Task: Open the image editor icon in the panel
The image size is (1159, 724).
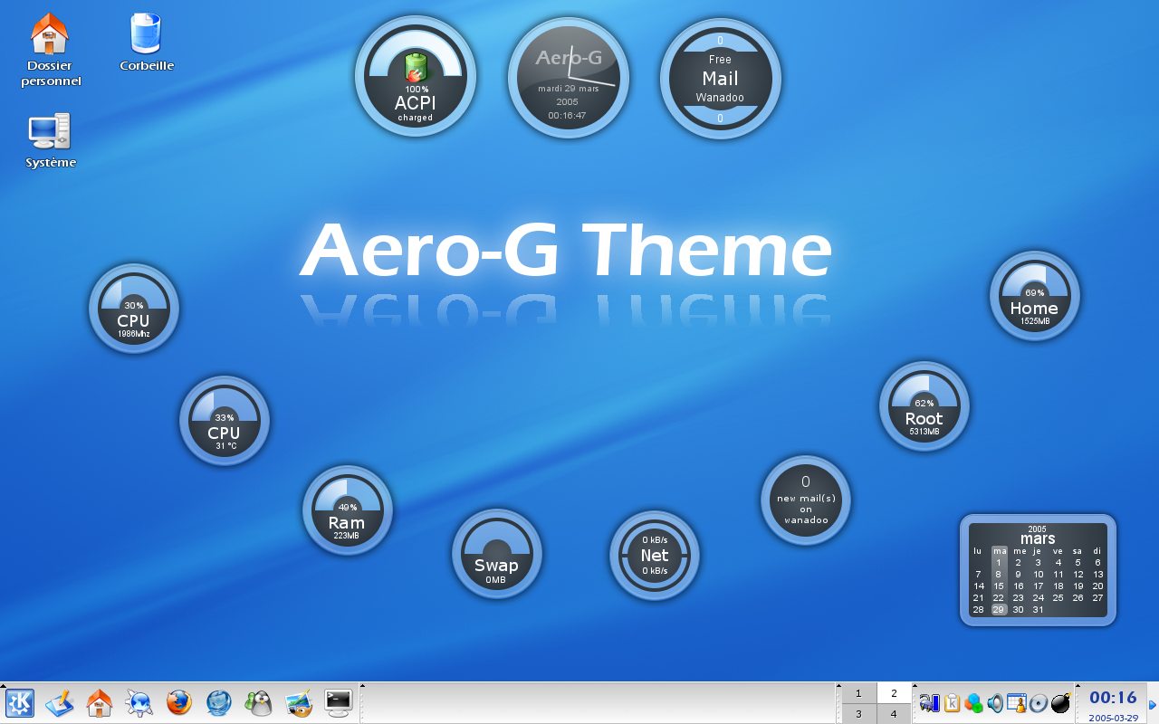Action: click(299, 703)
